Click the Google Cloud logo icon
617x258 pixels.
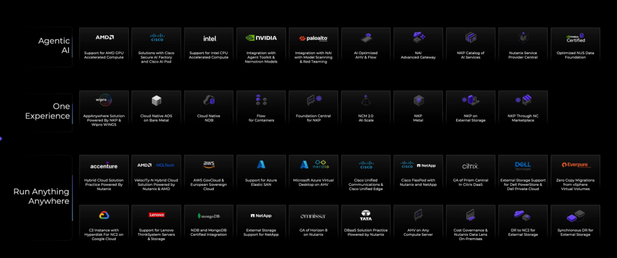pyautogui.click(x=104, y=215)
